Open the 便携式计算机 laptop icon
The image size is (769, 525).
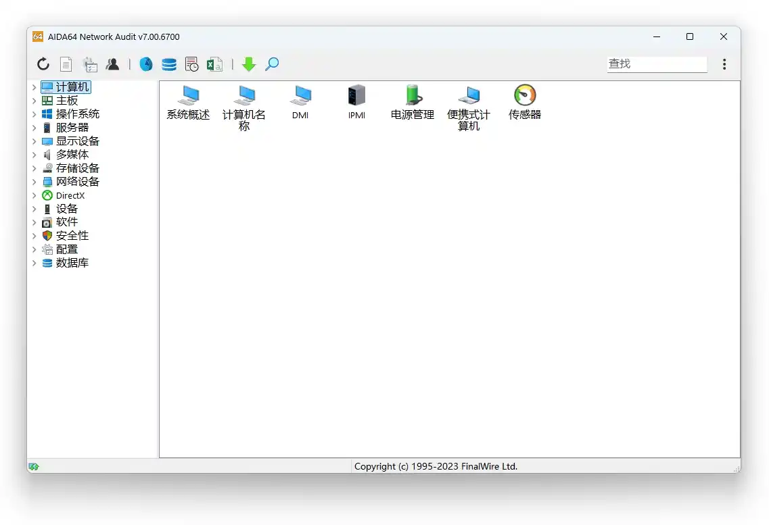click(x=469, y=107)
